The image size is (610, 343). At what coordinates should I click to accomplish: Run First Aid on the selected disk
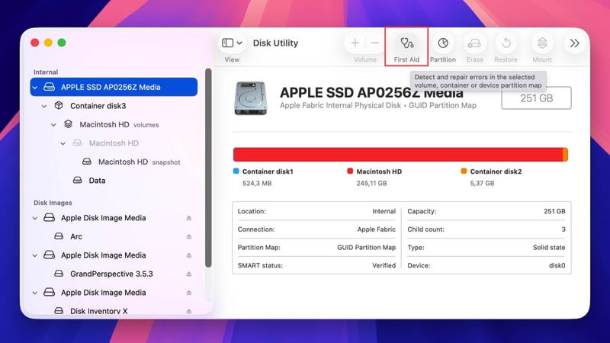[406, 43]
